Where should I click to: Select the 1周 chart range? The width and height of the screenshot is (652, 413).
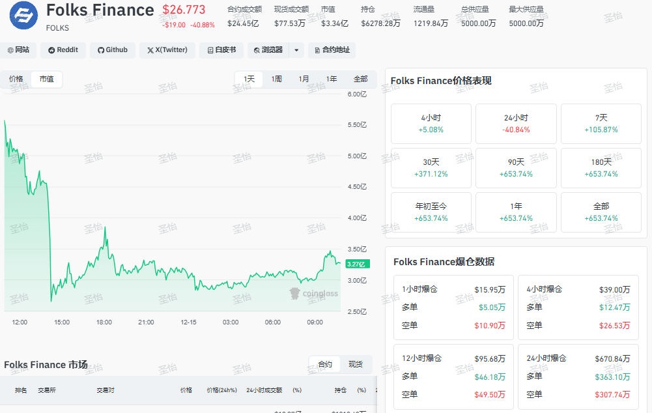(277, 79)
